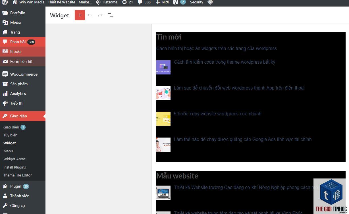Open Tiếp thị marketing menu
This screenshot has width=349, height=214.
click(23, 103)
